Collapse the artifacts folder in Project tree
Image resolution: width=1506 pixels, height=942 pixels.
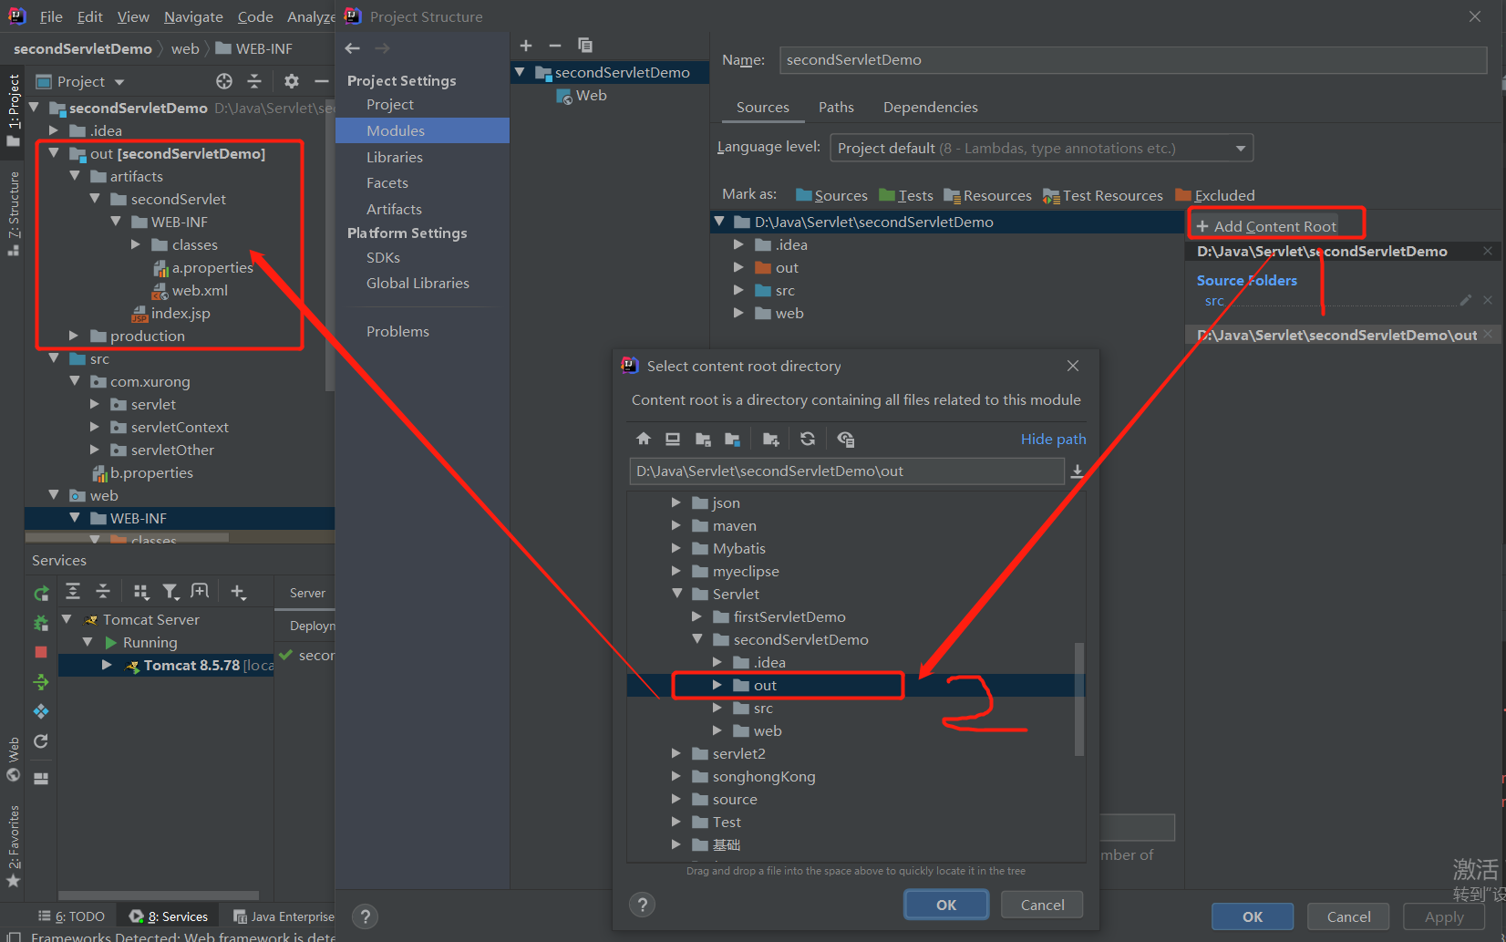(75, 176)
